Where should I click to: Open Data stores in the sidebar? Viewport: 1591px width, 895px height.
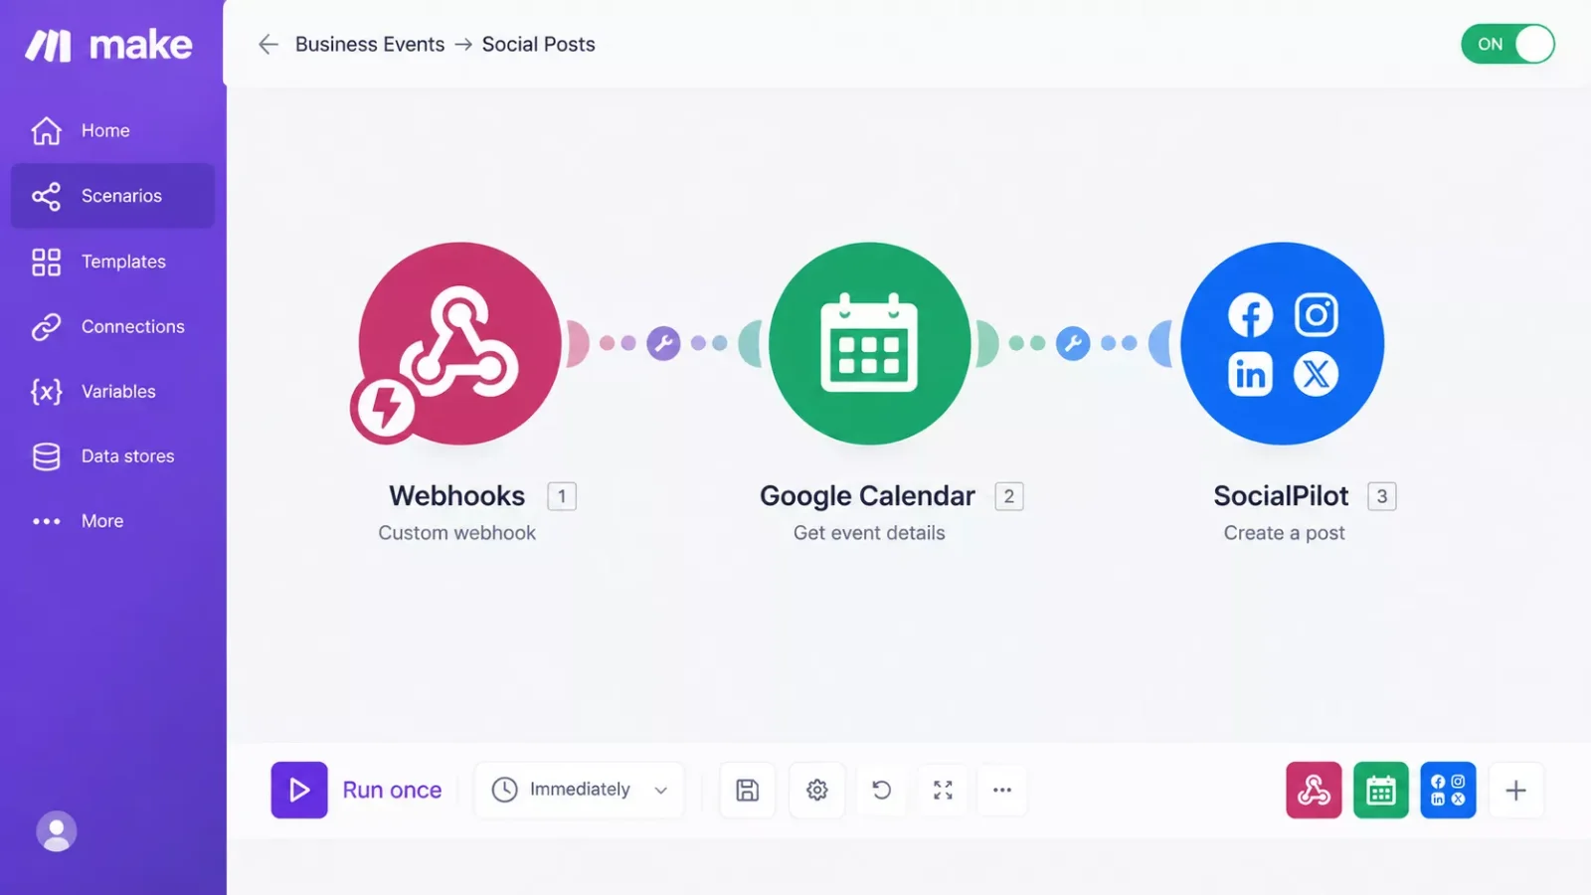click(x=112, y=455)
